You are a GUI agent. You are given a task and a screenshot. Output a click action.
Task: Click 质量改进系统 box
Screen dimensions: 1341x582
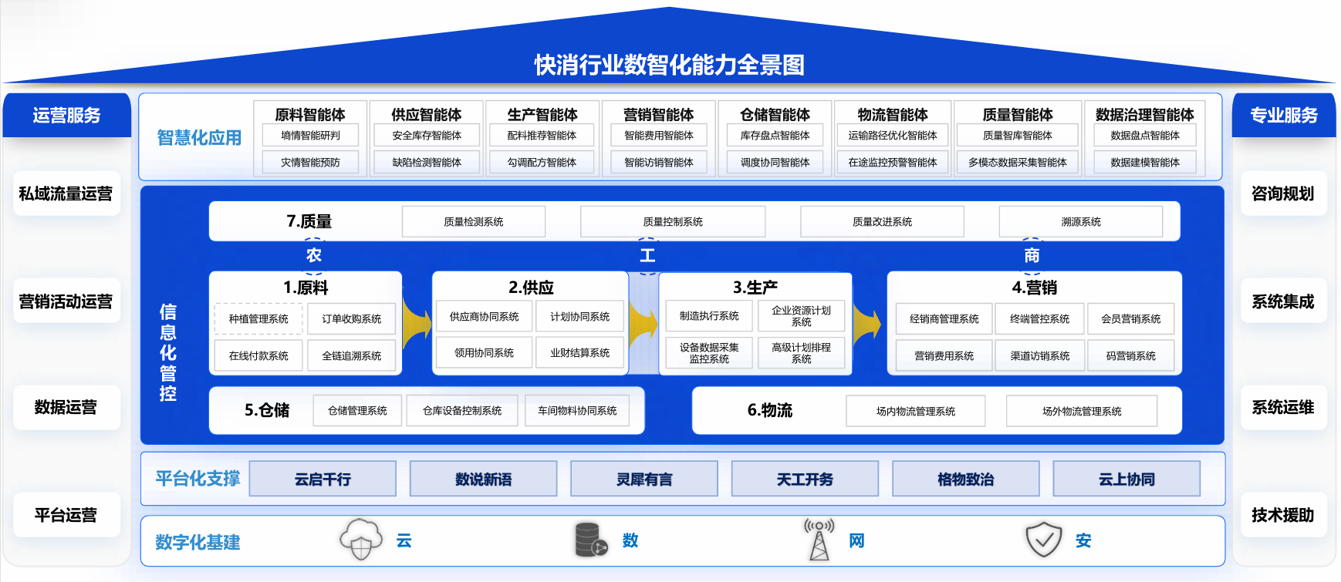(x=882, y=221)
